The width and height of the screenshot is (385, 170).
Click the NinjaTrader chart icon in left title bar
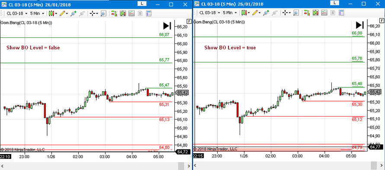(4, 4)
